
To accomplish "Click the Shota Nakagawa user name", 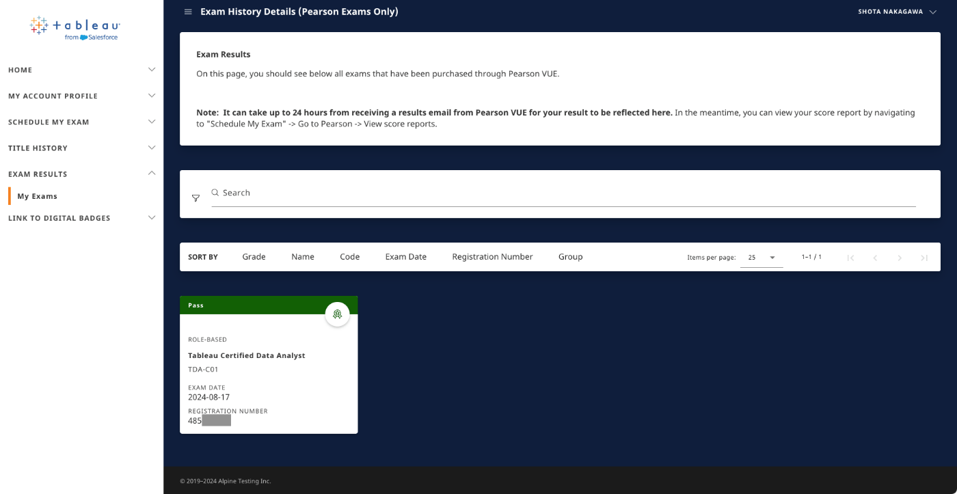I will click(x=891, y=12).
